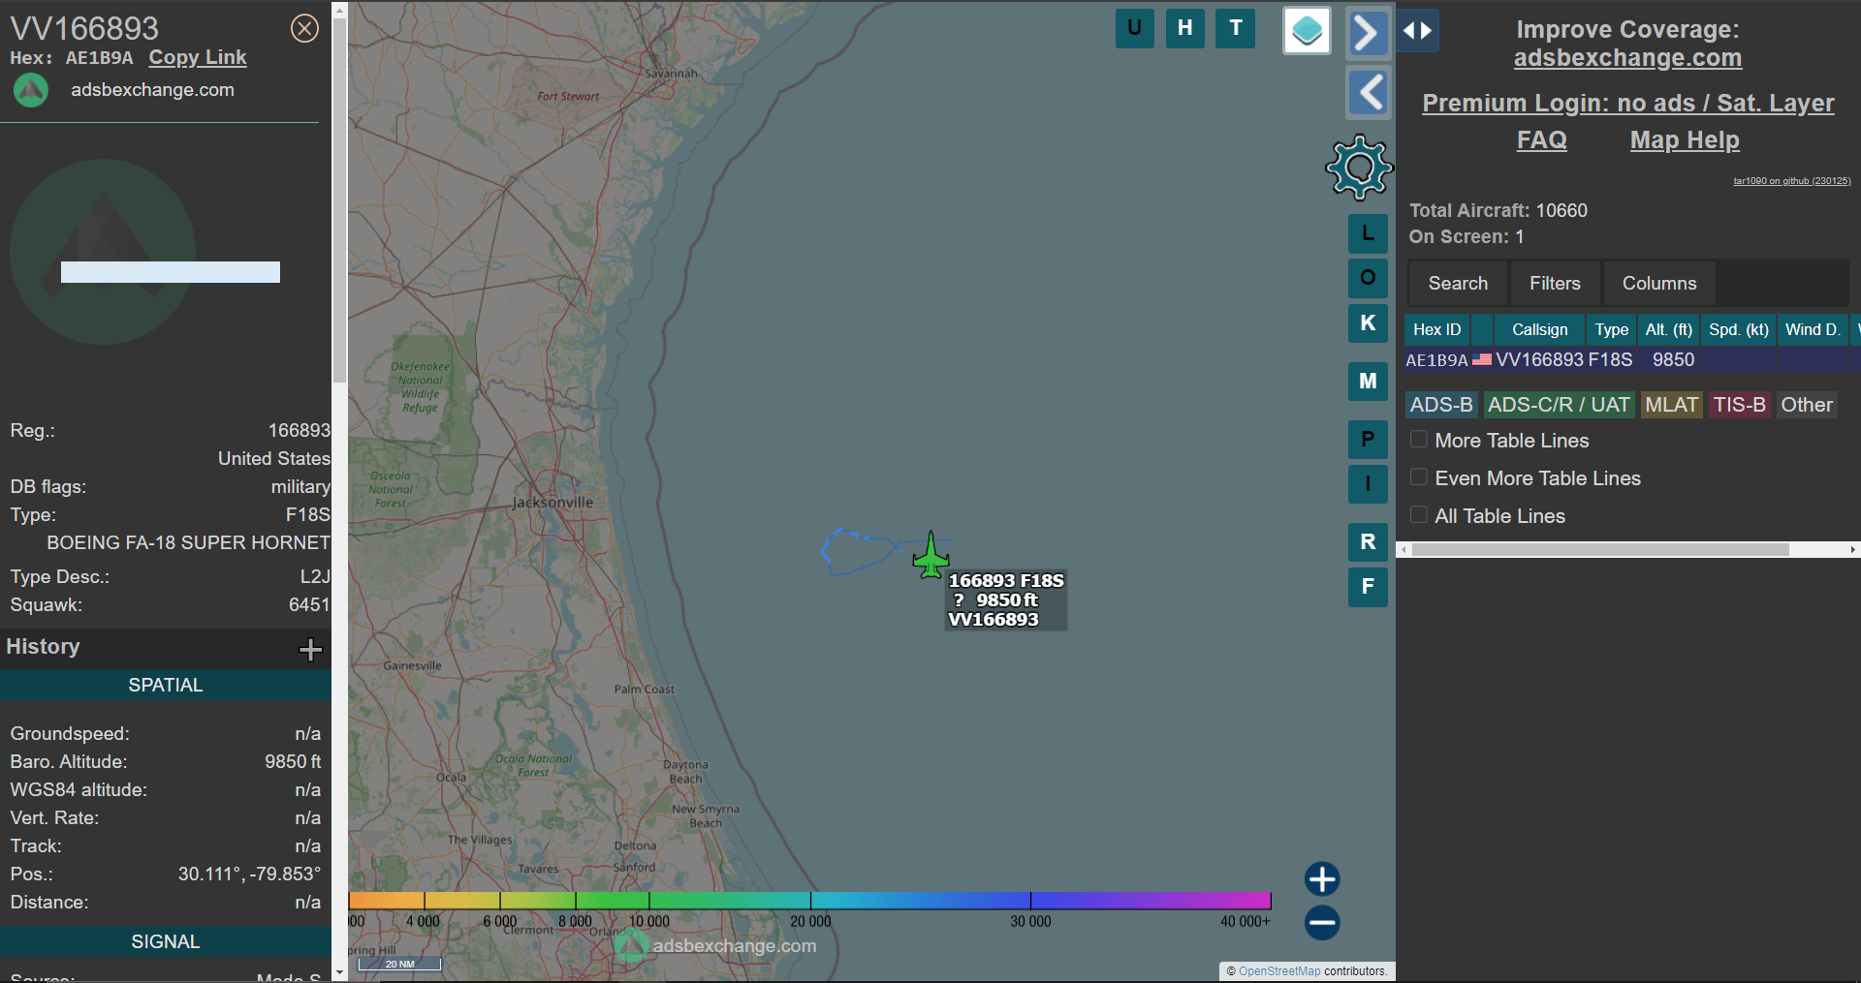The width and height of the screenshot is (1861, 983).
Task: Open adsbexchange.com Improve Coverage link
Action: click(x=1627, y=58)
